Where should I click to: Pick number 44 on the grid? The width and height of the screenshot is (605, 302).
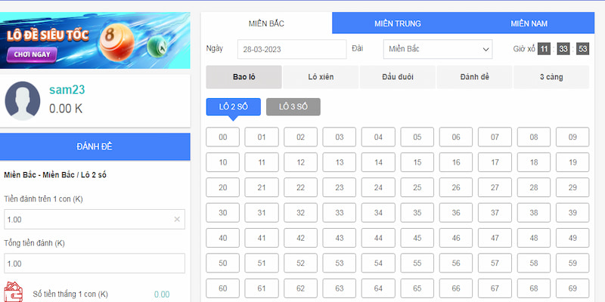coord(378,238)
